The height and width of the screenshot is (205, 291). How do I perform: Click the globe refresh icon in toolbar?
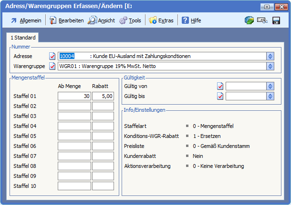pyautogui.click(x=249, y=20)
